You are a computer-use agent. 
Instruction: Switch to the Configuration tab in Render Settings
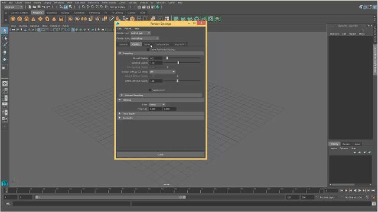tap(162, 45)
